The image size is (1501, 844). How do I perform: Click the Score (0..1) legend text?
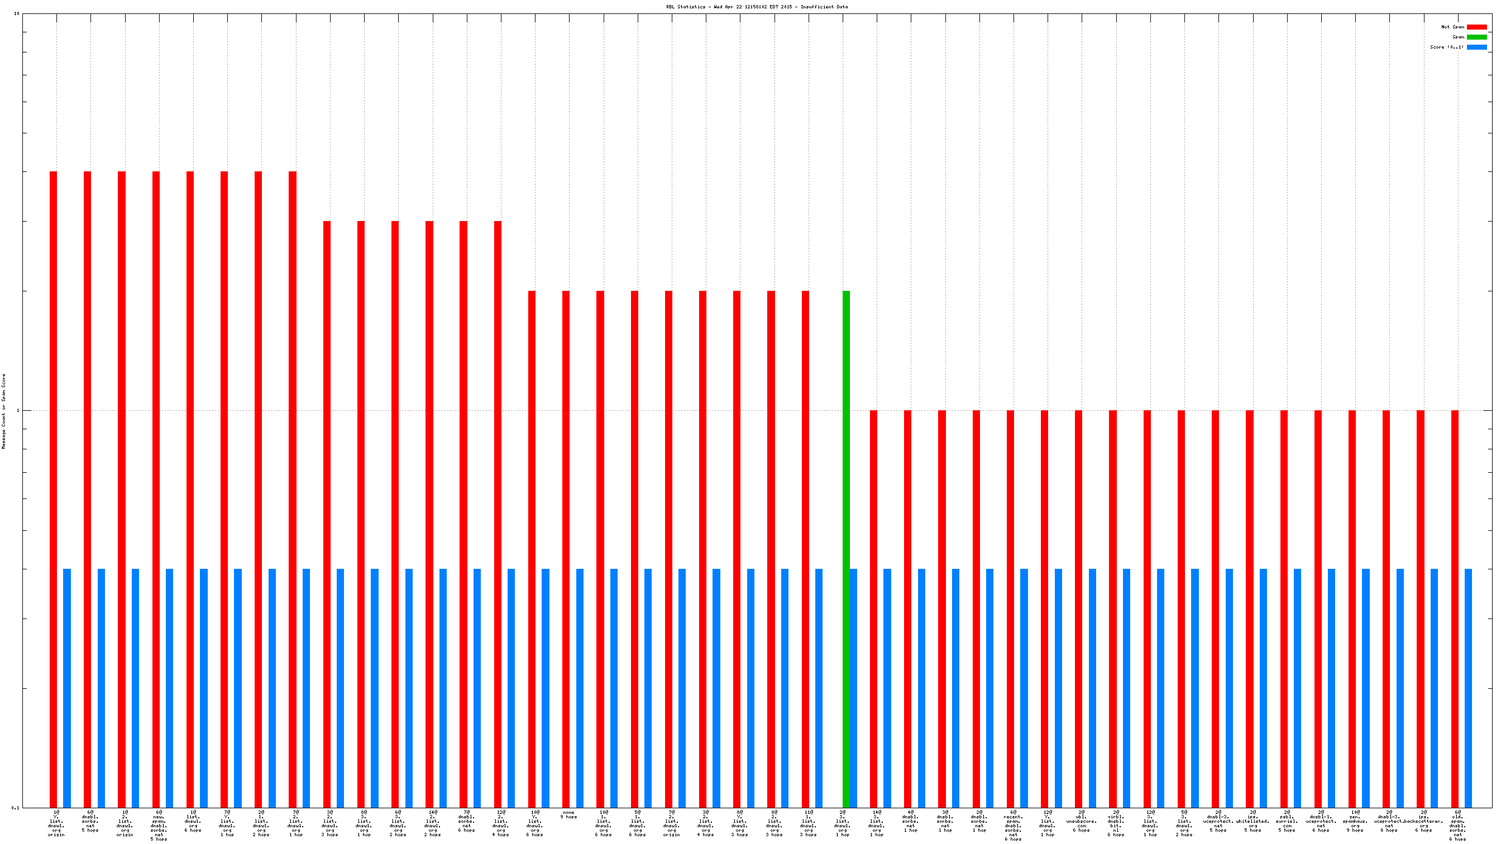click(1446, 47)
